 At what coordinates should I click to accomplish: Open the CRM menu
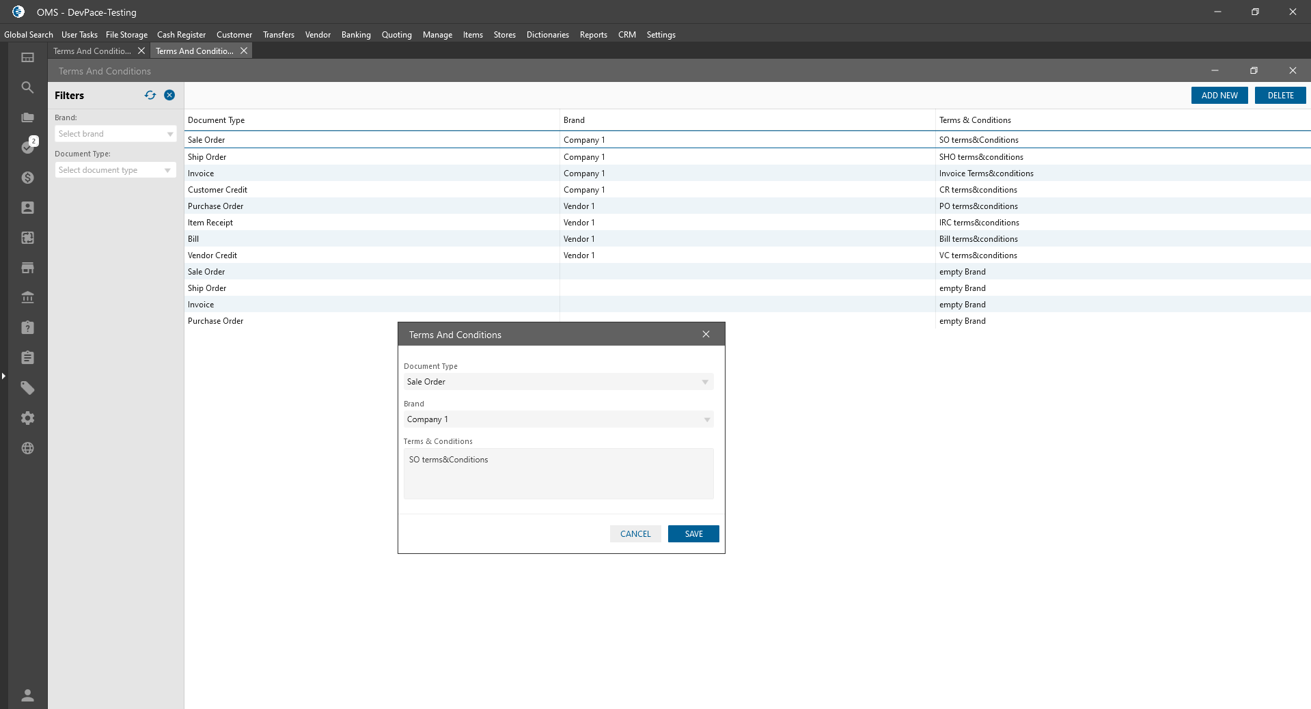click(x=627, y=35)
